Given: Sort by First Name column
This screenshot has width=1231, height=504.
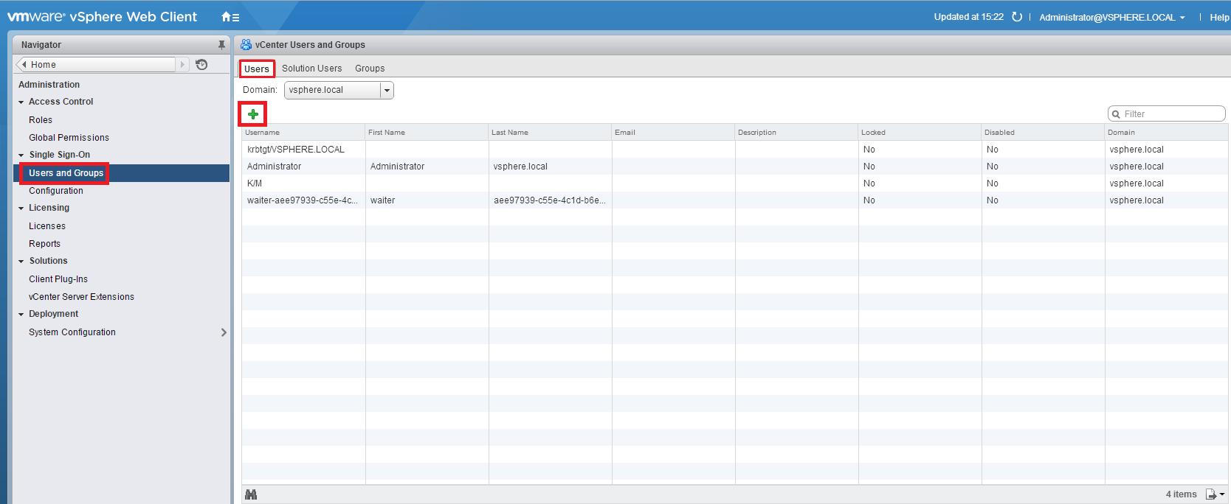Looking at the screenshot, I should (x=427, y=133).
